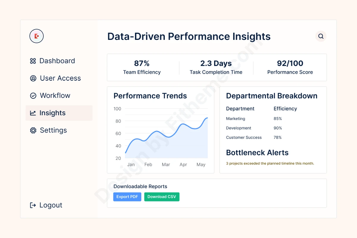
Task: Open search with magnifier icon
Action: coord(321,36)
